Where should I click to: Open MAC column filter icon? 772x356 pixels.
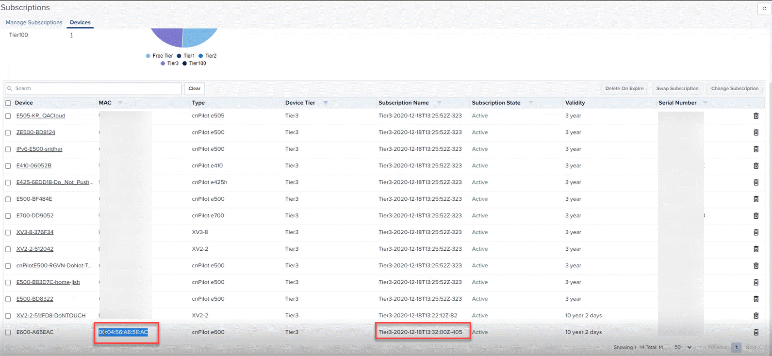pos(120,103)
